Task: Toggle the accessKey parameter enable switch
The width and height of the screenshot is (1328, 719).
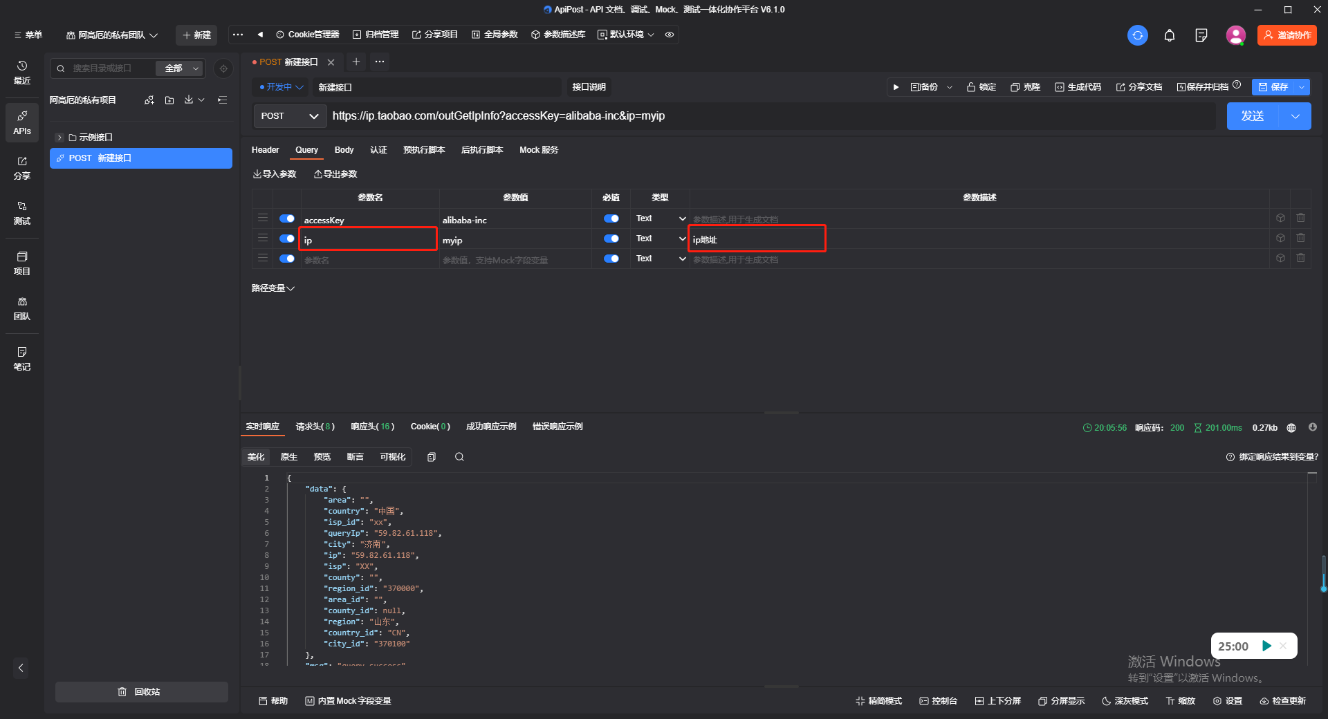Action: (x=287, y=218)
